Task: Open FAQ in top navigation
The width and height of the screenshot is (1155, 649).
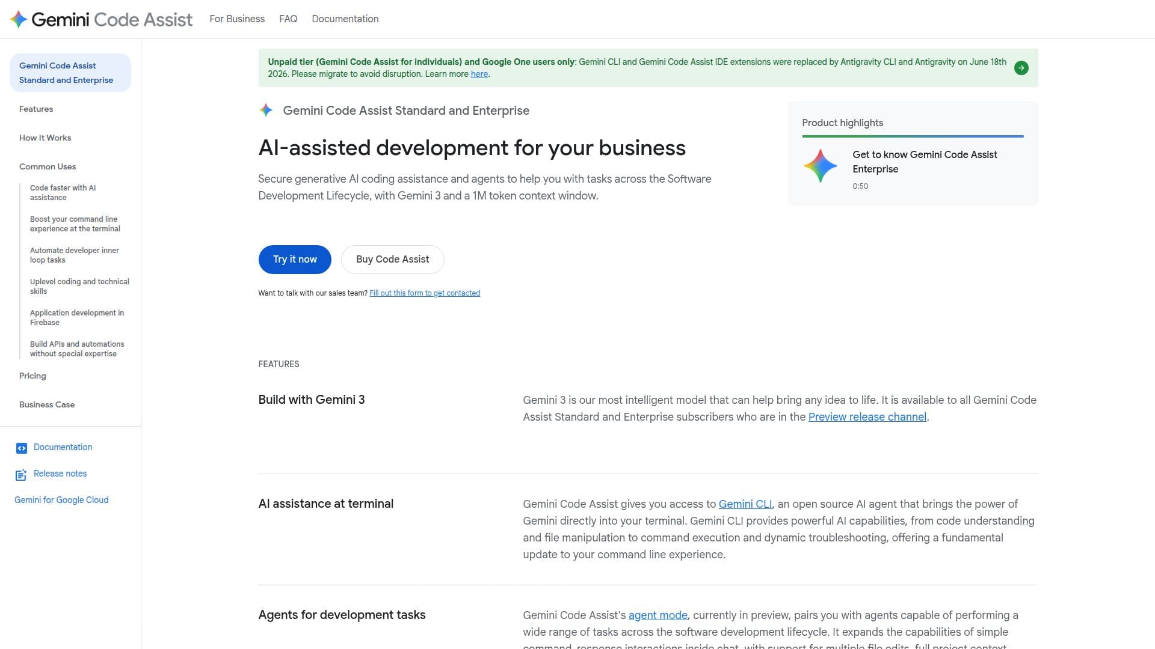Action: coord(288,19)
